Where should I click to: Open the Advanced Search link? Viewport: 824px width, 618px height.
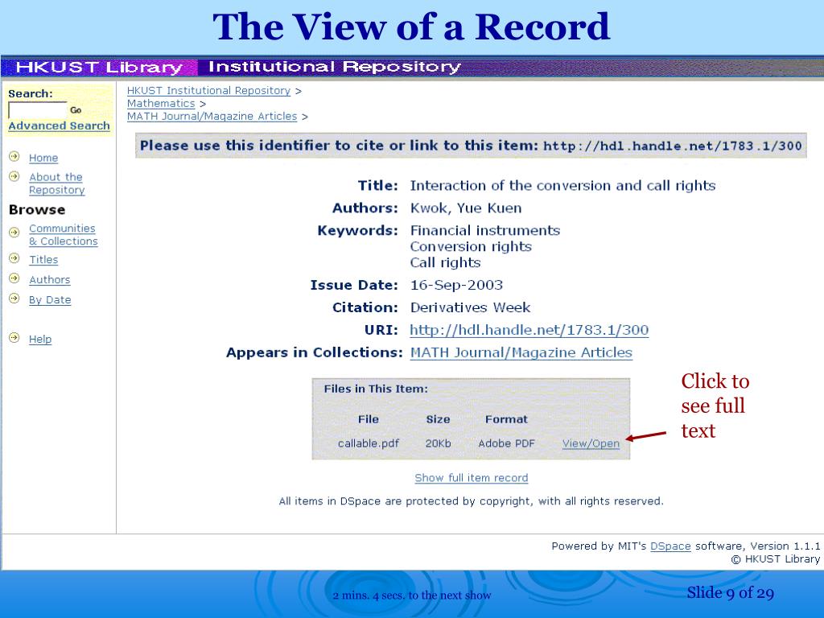59,126
